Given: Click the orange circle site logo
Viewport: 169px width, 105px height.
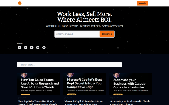Looking at the screenshot, I should (20, 3).
